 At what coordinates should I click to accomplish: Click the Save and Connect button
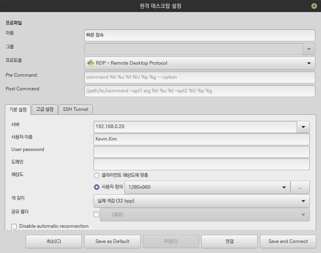(288, 241)
